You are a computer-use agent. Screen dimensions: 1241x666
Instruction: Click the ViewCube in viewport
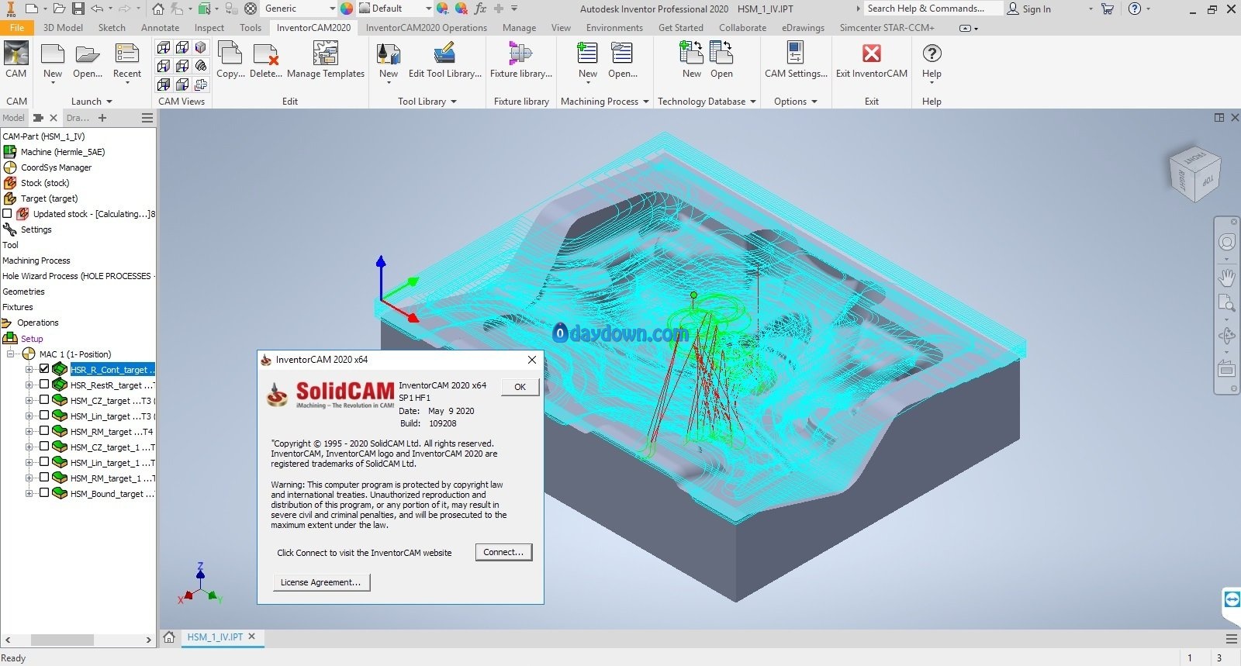coord(1194,174)
